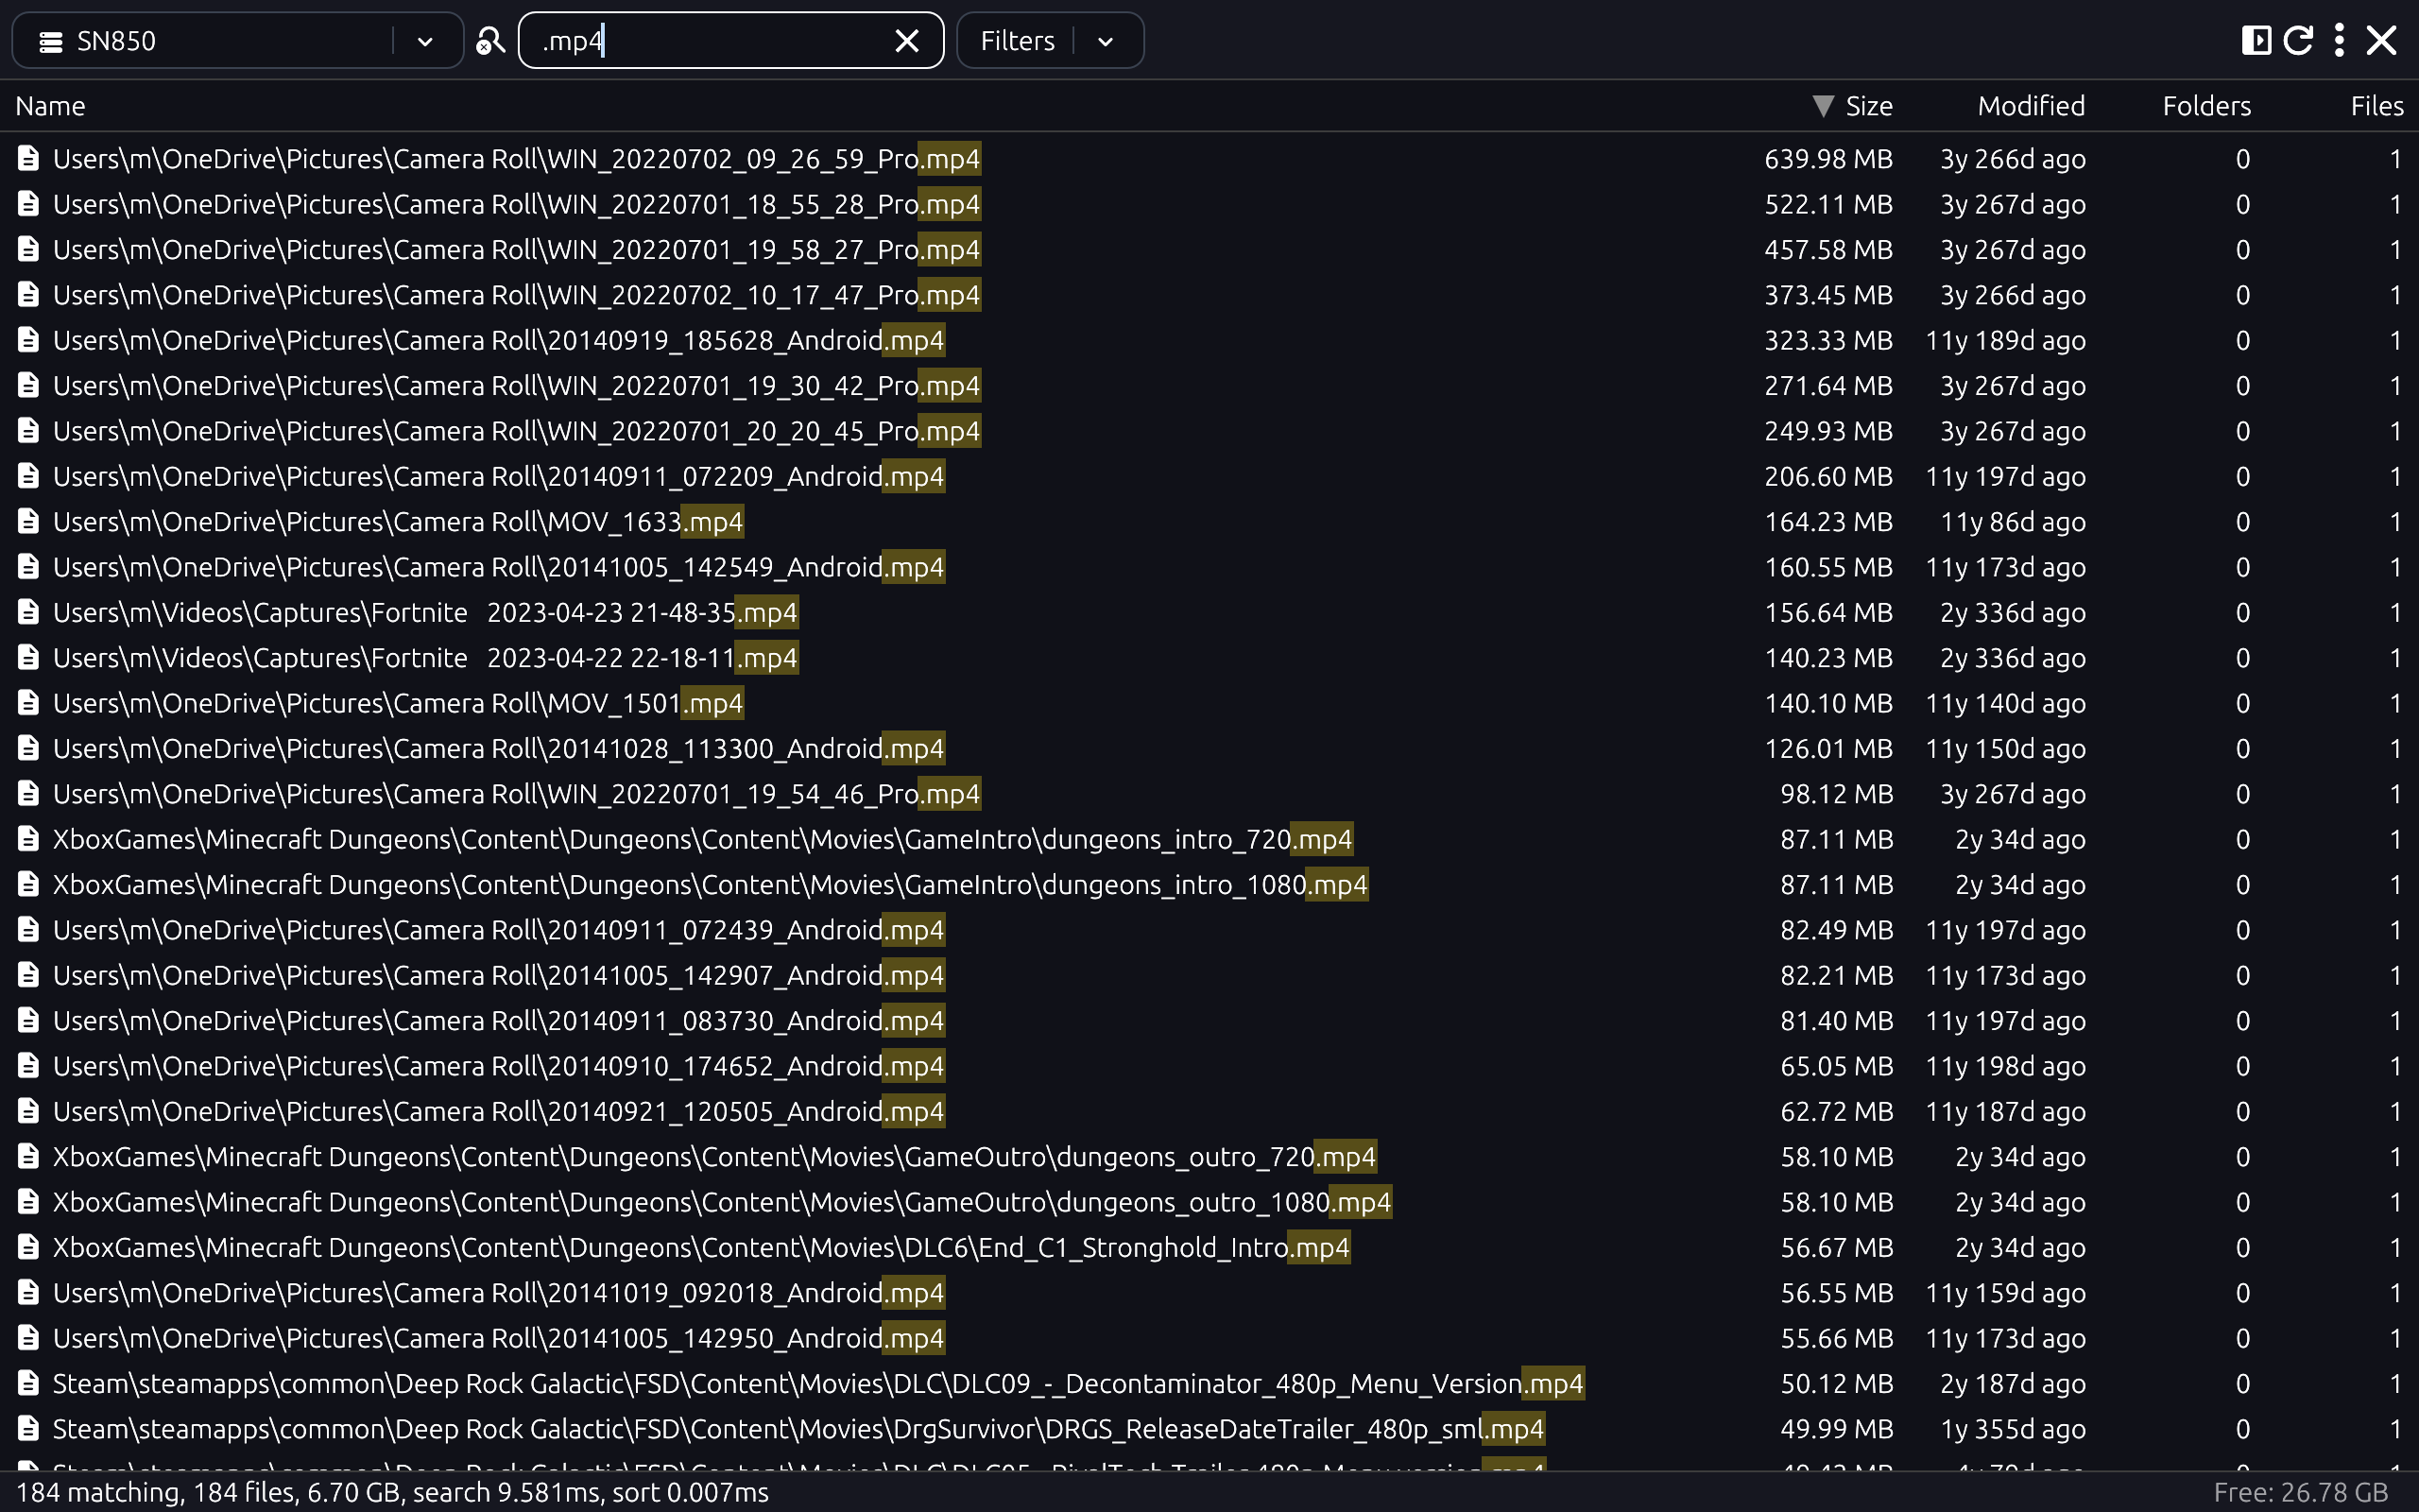Screen dimensions: 2419x1512
Task: Open the three-dot more options menu
Action: click(2339, 41)
